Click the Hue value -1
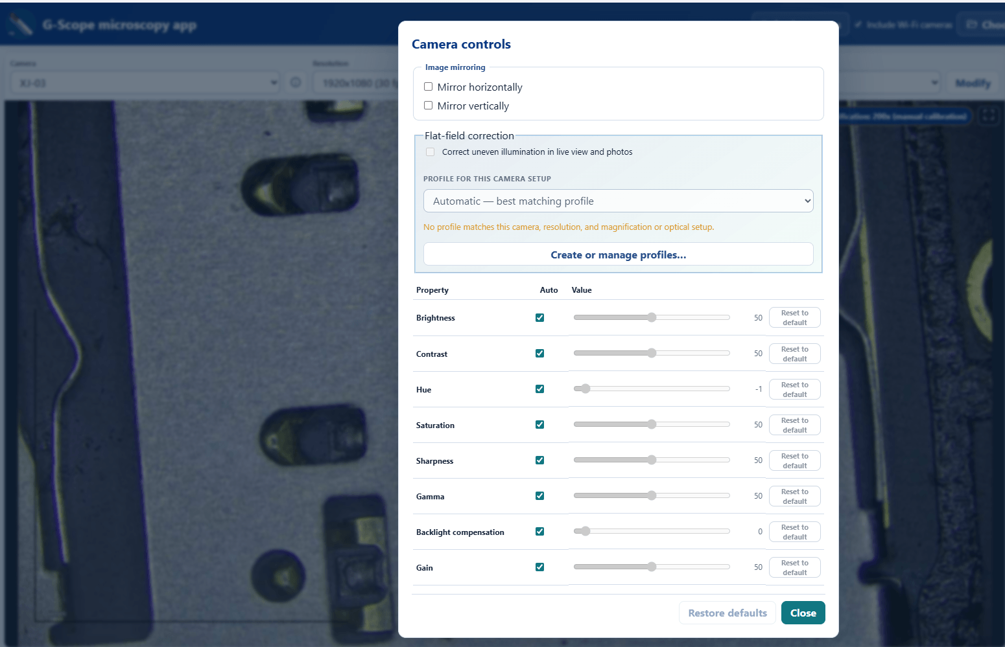 click(x=759, y=389)
